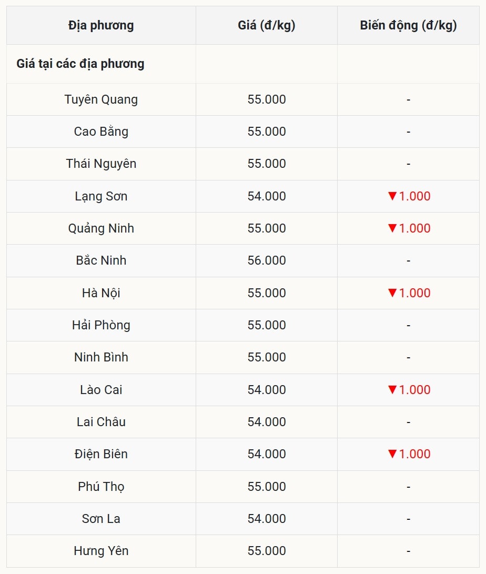Click Bắc Ninh's 56.000 price cell

pos(267,260)
